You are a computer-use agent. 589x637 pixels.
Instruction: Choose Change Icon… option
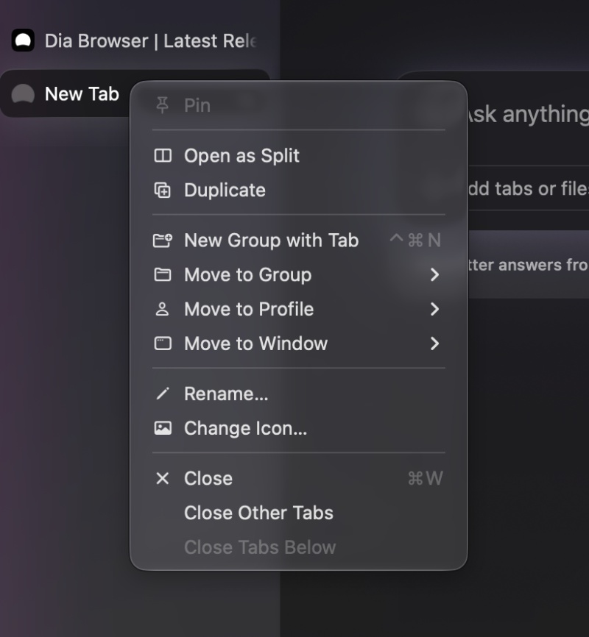coord(299,428)
